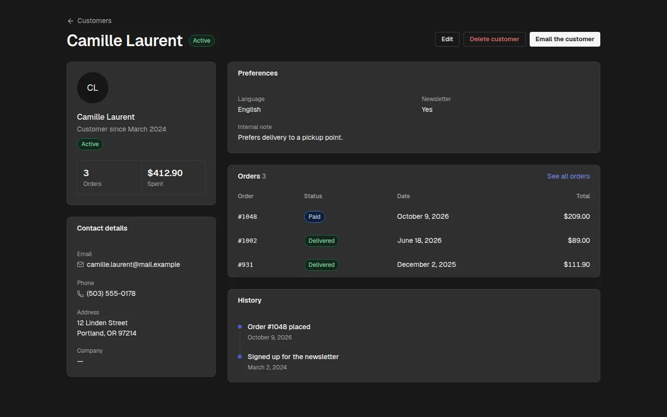Click the CL avatar circle

click(93, 88)
